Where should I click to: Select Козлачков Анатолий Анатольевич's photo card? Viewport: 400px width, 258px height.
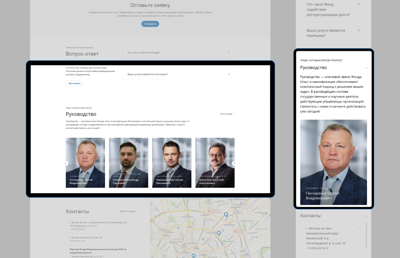(x=215, y=163)
